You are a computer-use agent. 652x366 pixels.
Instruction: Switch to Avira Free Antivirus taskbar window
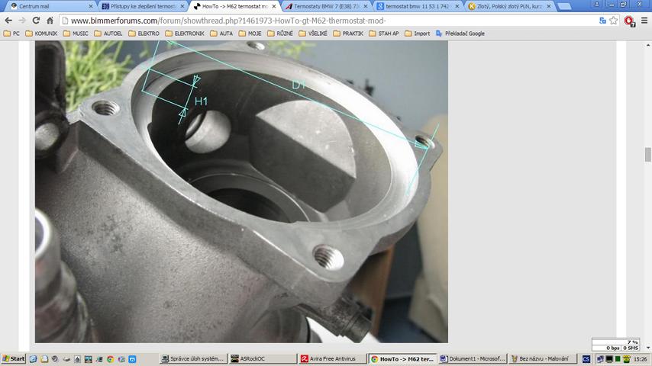pyautogui.click(x=332, y=358)
